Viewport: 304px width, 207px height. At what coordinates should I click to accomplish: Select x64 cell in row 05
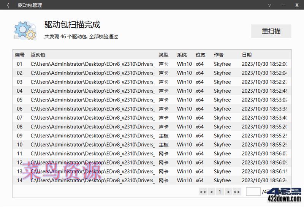[x=199, y=100]
